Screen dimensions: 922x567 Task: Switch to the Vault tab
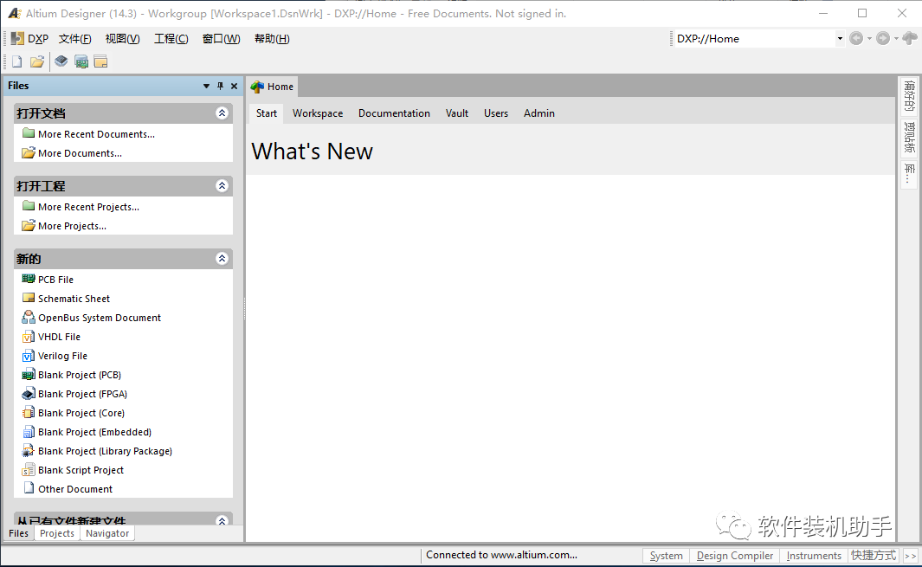(x=457, y=113)
